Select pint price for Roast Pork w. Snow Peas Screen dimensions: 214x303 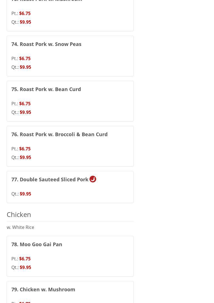point(25,58)
